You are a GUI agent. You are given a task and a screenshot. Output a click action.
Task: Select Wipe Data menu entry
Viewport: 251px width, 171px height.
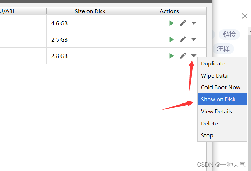(214, 76)
